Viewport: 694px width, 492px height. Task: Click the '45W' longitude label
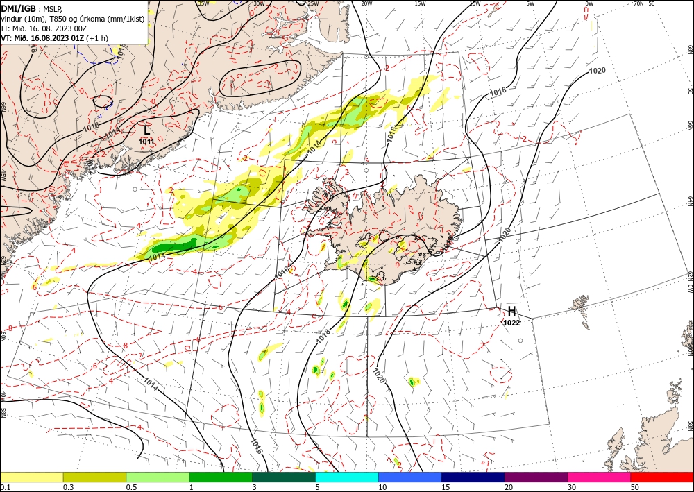(3, 176)
